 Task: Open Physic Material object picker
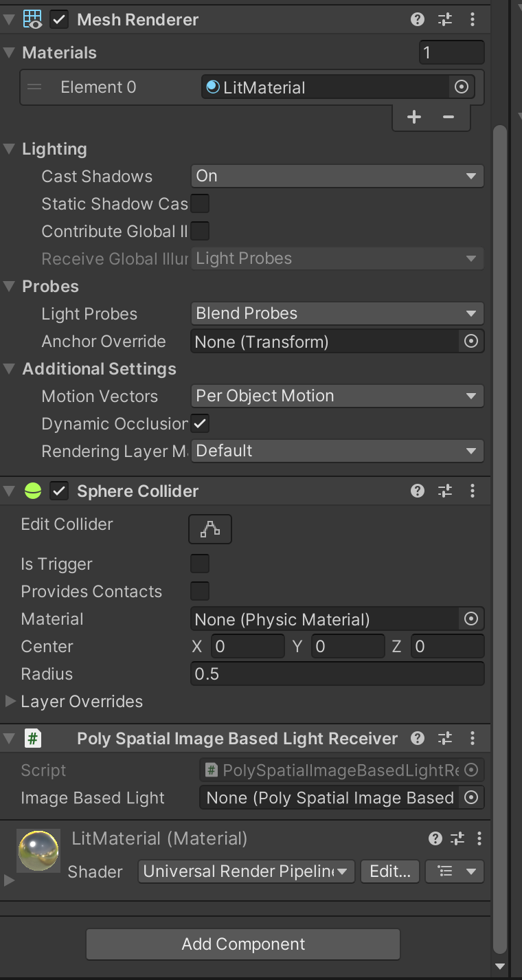[x=471, y=619]
